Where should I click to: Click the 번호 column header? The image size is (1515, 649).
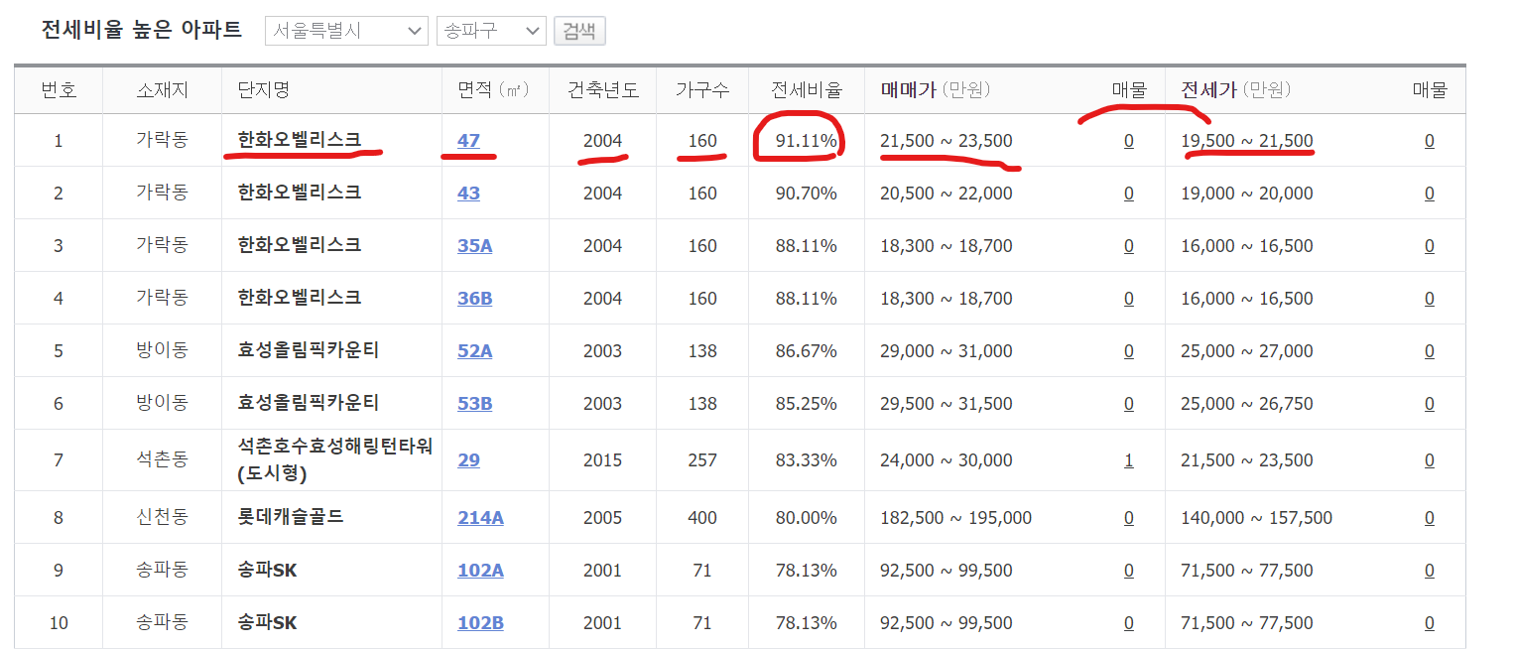click(59, 90)
